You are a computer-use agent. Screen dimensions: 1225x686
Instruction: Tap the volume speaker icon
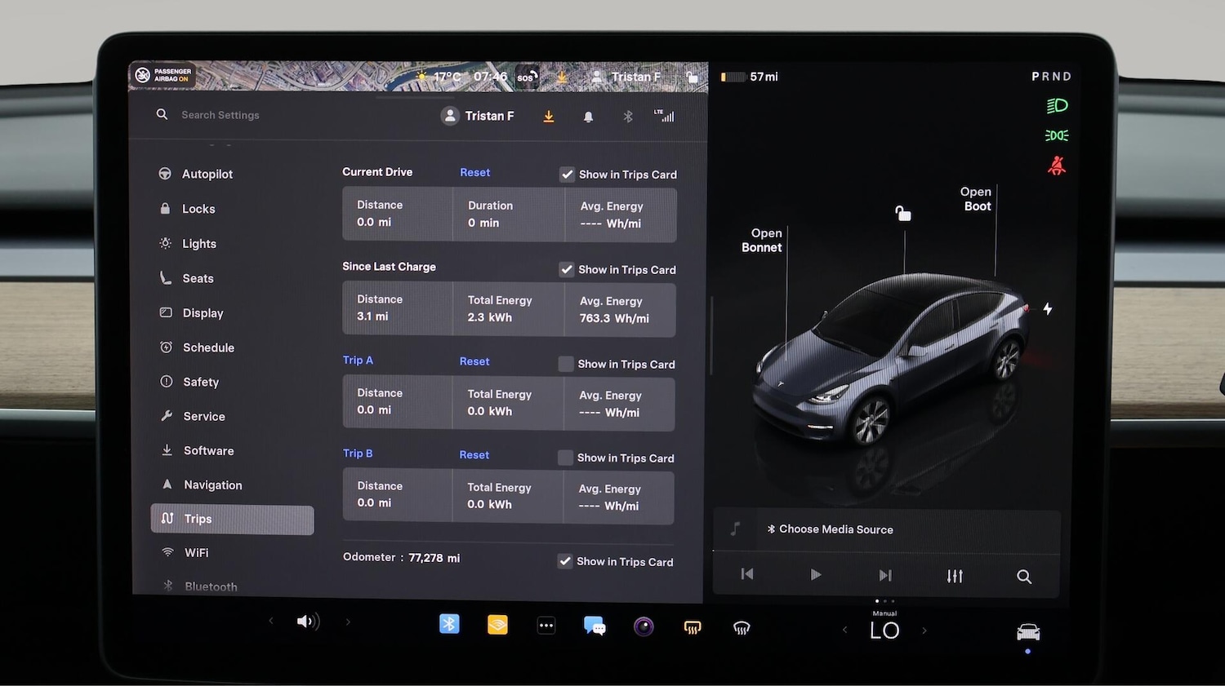point(308,622)
